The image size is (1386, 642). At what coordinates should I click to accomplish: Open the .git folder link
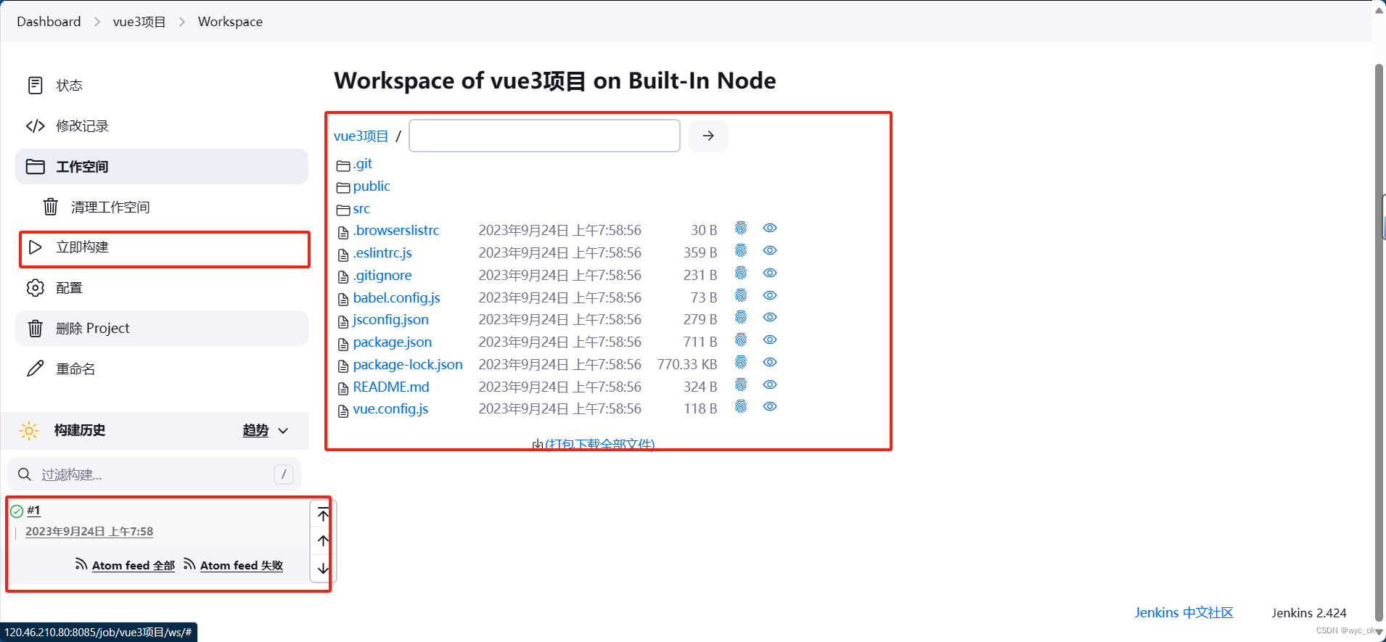[x=363, y=164]
